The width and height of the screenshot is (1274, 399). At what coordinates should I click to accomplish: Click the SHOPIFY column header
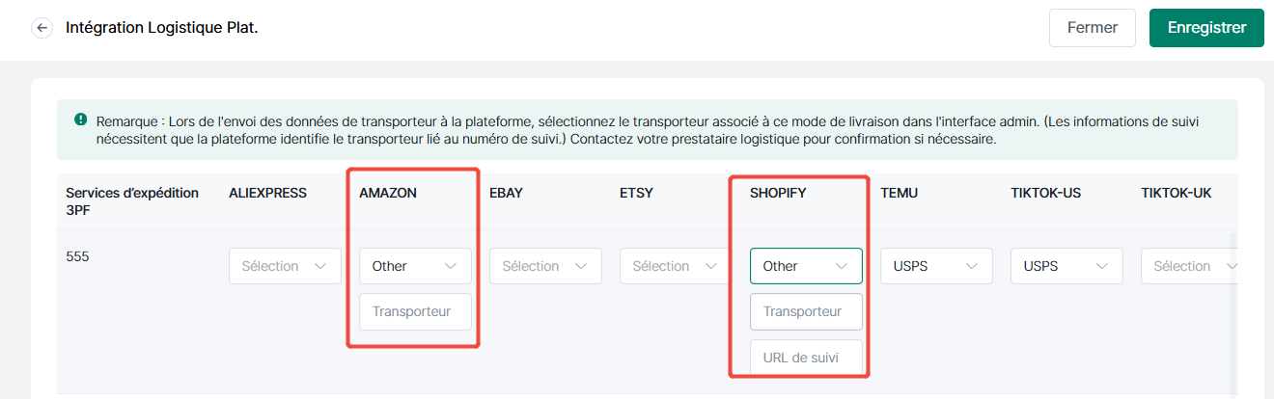tap(778, 193)
